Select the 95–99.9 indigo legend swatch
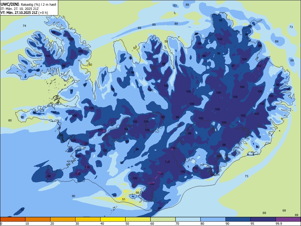This screenshot has width=301, height=226. (x=263, y=219)
